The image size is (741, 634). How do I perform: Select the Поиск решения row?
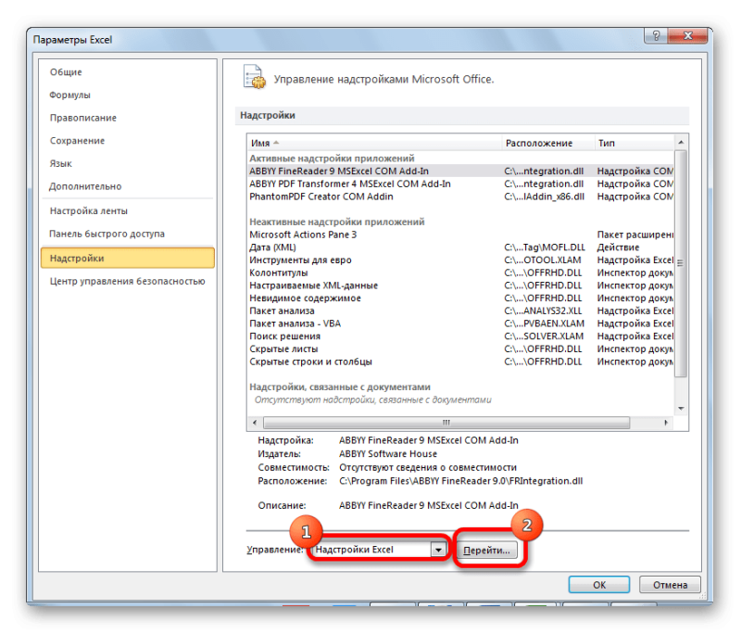click(460, 336)
